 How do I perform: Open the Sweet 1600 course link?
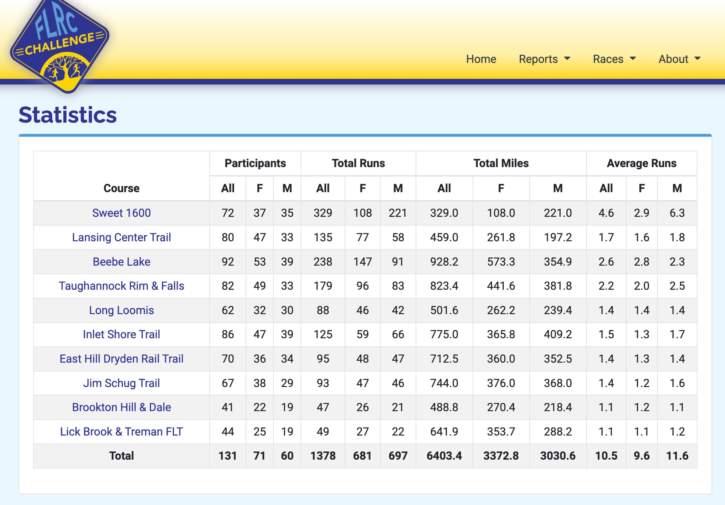(x=121, y=213)
